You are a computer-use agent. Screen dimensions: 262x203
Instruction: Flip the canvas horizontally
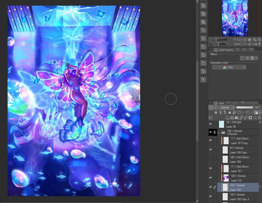pos(255,44)
